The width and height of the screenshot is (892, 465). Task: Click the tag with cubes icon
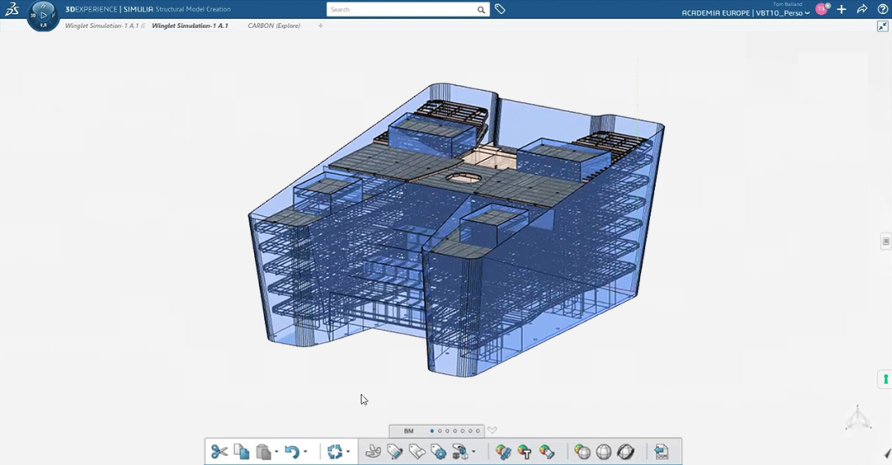460,452
